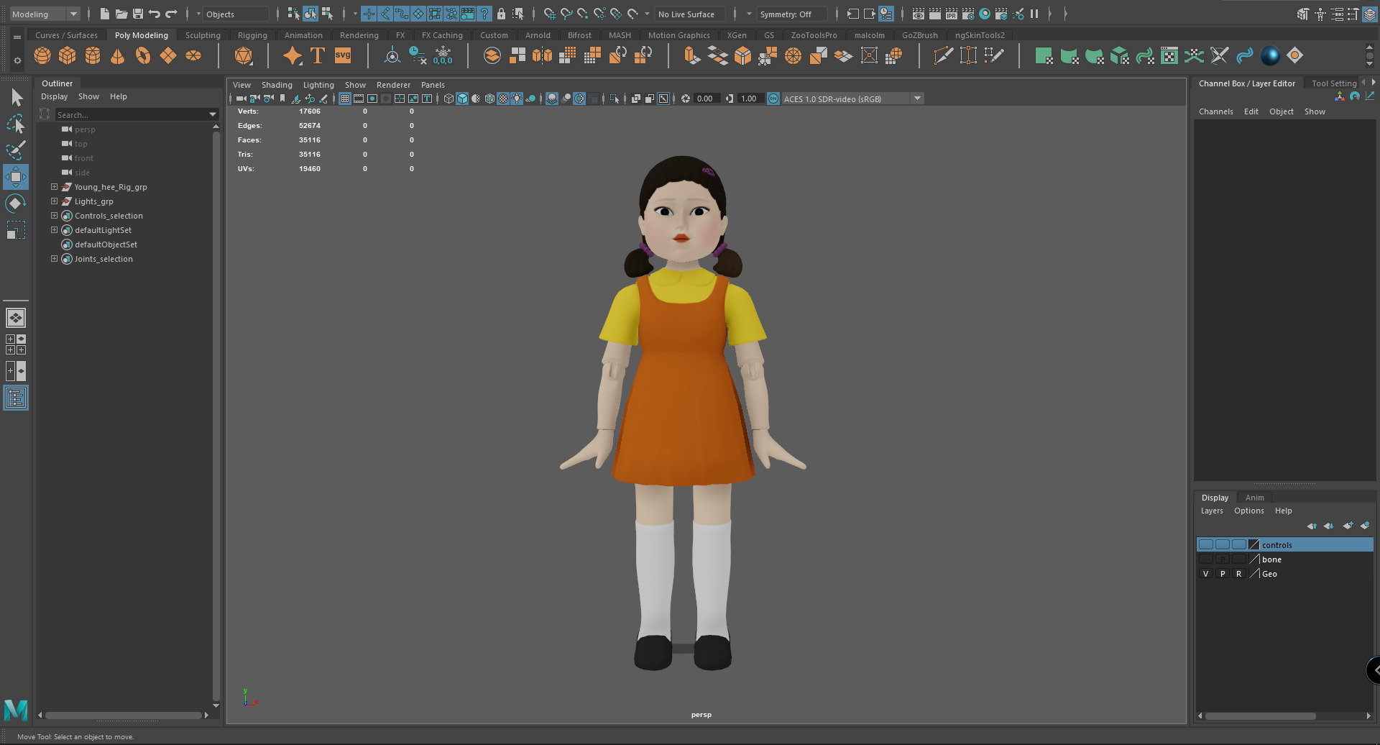Switch to the Rigging shelf tab

[x=252, y=35]
